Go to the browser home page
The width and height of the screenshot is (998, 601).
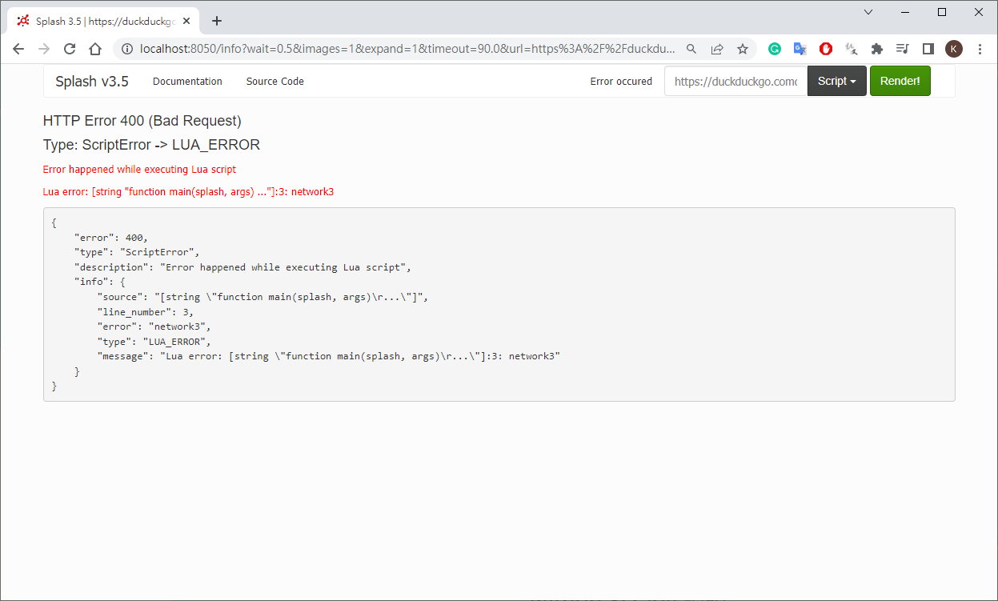tap(95, 49)
